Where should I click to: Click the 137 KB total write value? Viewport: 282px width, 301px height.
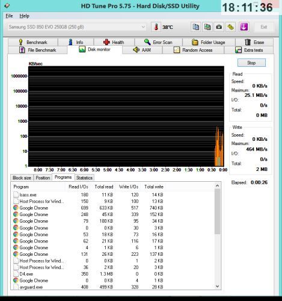[x=156, y=254]
